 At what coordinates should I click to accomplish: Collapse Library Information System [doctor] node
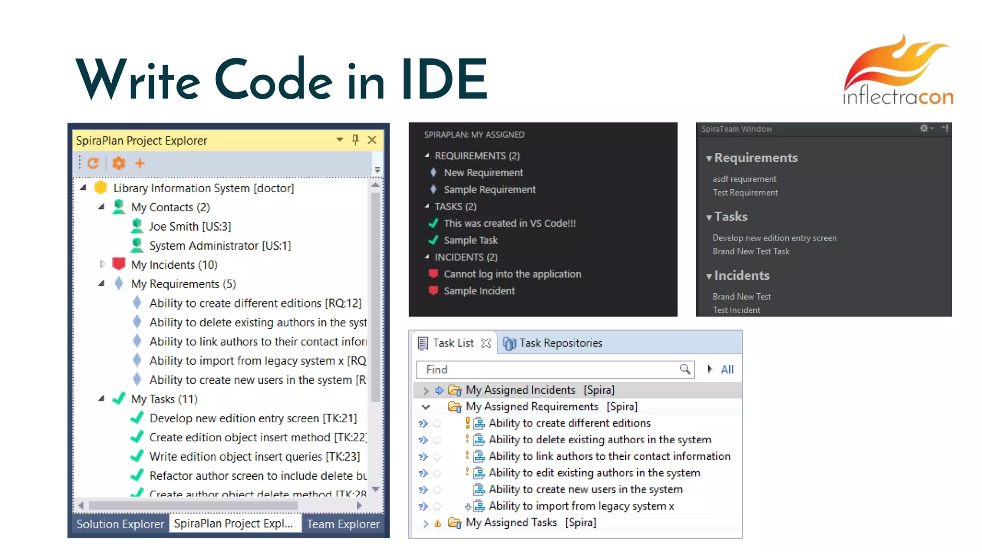click(83, 188)
